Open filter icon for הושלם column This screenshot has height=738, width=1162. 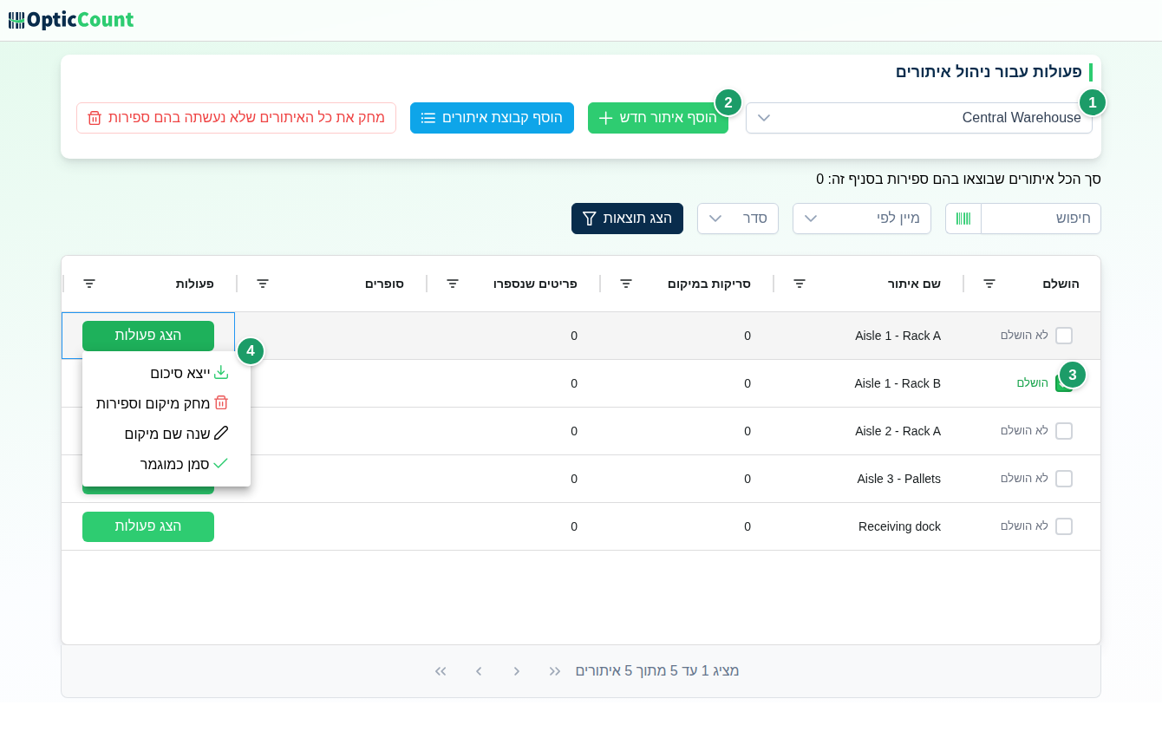click(x=989, y=284)
